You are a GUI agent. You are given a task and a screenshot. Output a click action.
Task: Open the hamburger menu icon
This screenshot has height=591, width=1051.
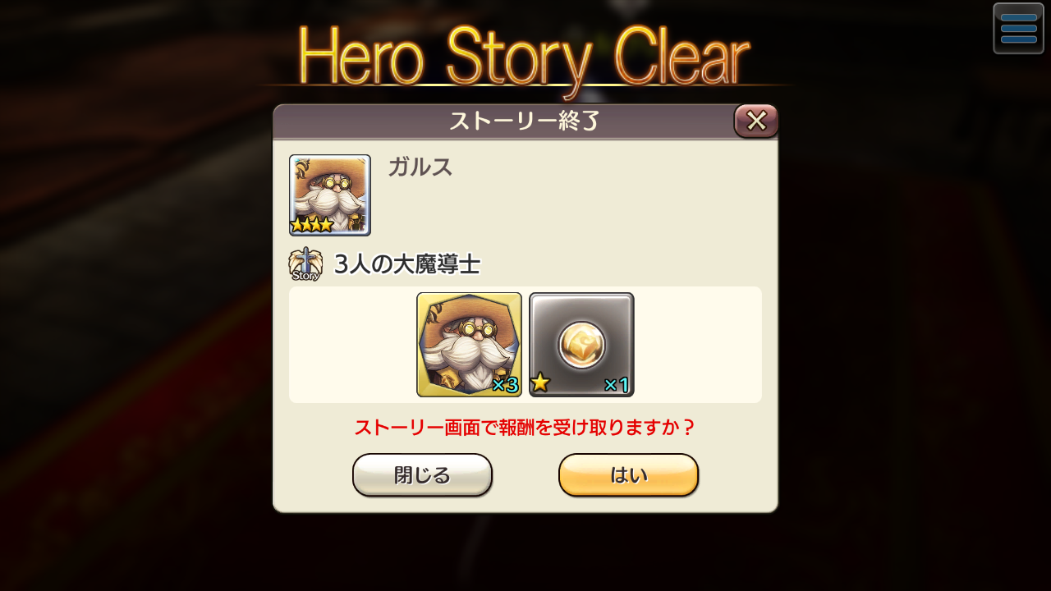click(x=1018, y=29)
